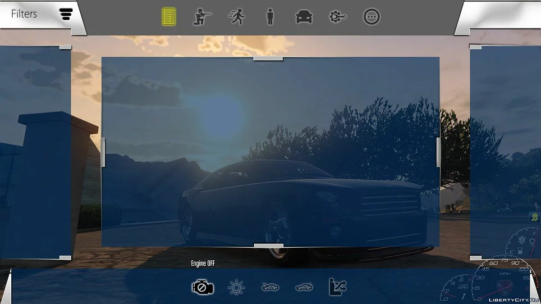The height and width of the screenshot is (304, 541).
Task: Open the car vehicle menu icon
Action: click(304, 17)
